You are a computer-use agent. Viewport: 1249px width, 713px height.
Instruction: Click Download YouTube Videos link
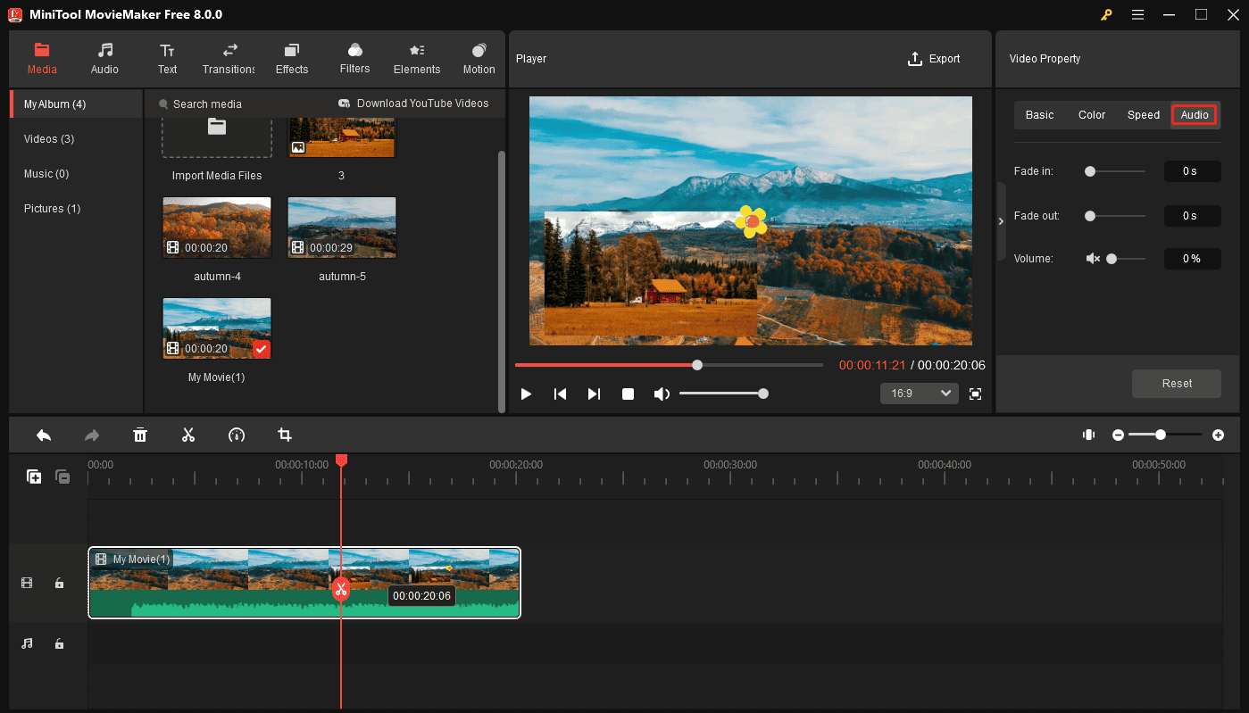pos(413,104)
